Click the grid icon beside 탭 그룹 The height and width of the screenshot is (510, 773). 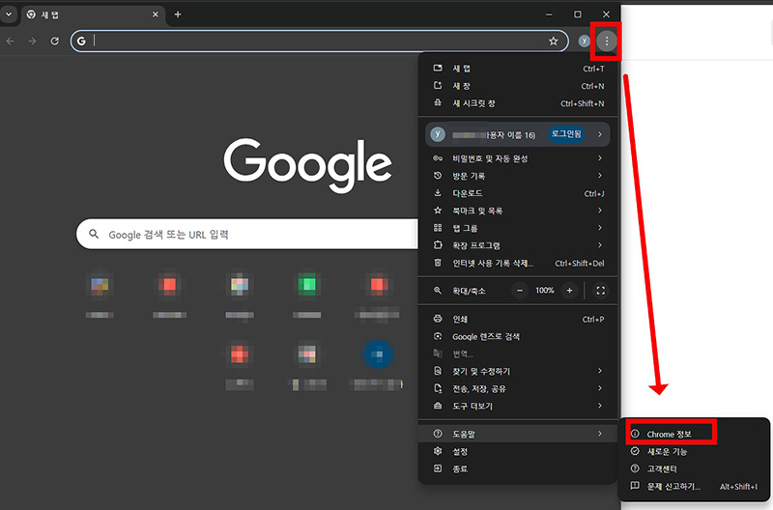438,228
